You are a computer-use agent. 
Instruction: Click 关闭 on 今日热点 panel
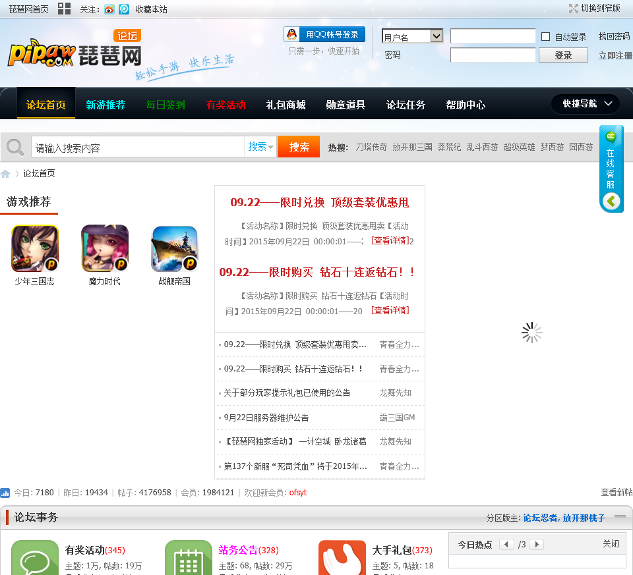[x=611, y=544]
